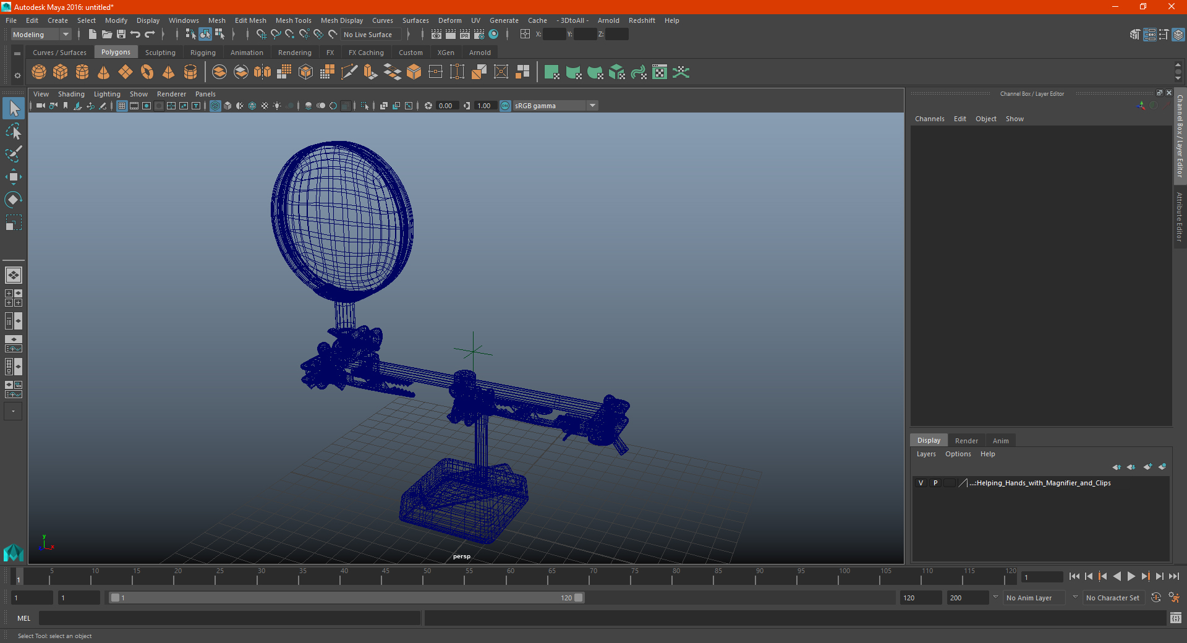Select the Helping_Hands_with_Magnifier_and_Clips layer
The image size is (1187, 643).
coord(1041,483)
